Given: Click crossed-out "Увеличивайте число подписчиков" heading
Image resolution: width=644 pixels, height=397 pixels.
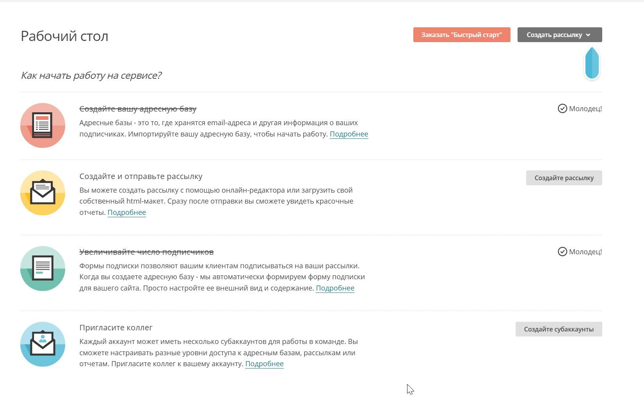Looking at the screenshot, I should [146, 252].
